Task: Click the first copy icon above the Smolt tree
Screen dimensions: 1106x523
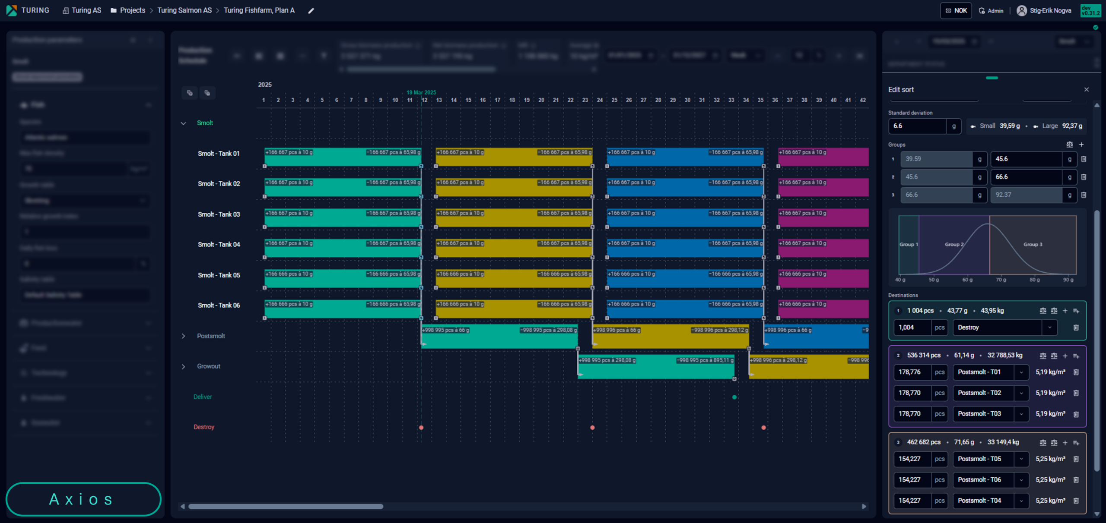Action: 190,93
